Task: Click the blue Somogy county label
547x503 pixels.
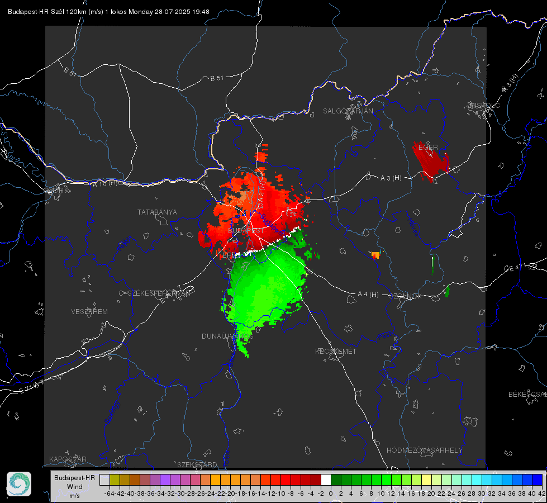Action: (112, 412)
